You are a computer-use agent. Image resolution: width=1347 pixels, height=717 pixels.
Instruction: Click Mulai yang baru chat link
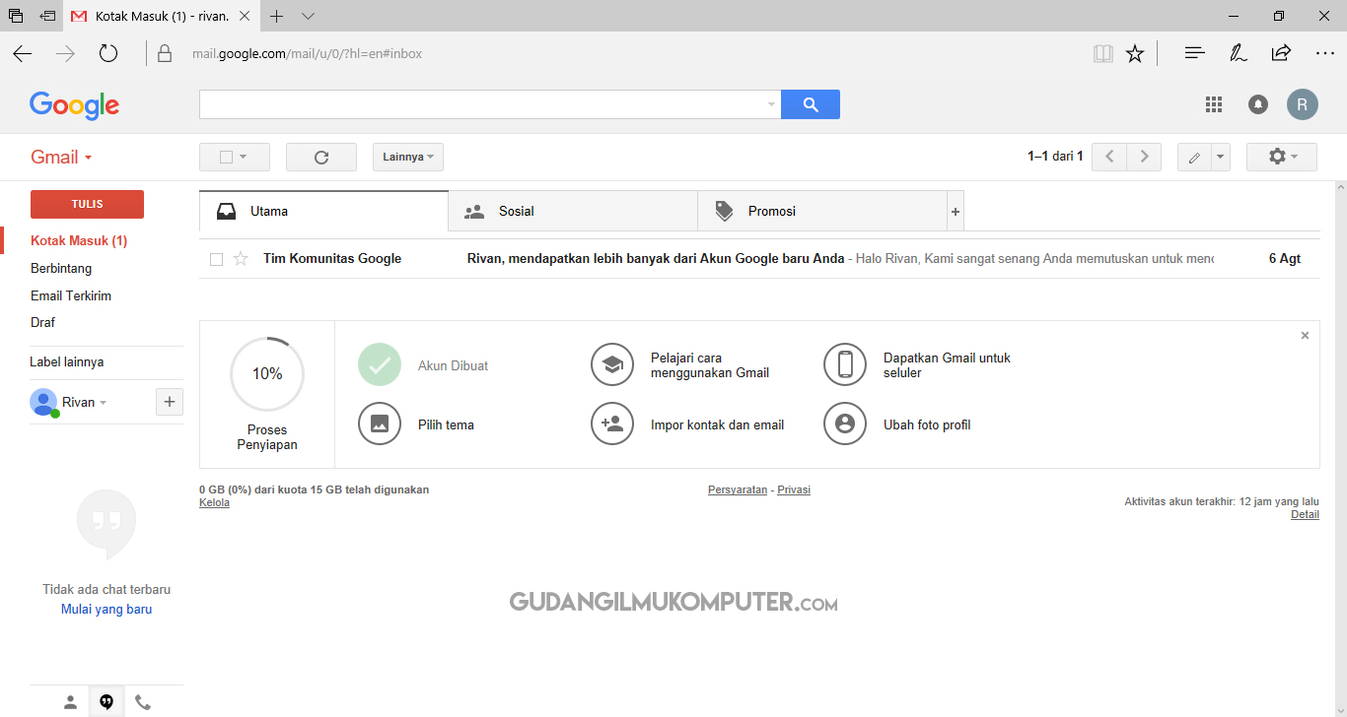106,610
